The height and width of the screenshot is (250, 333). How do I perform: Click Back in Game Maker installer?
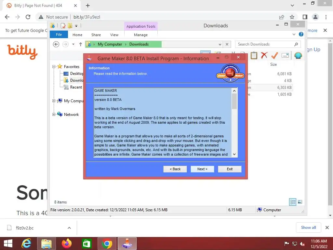(175, 169)
